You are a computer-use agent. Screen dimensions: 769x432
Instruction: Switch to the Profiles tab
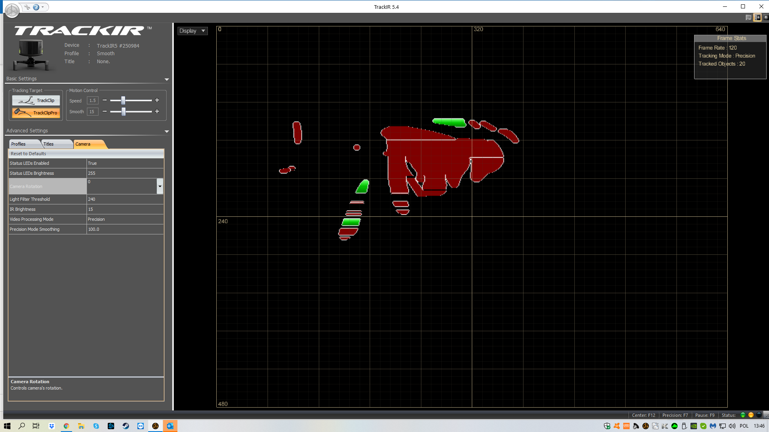pos(24,144)
